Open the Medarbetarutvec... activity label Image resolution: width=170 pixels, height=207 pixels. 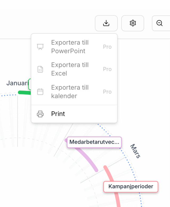(x=94, y=142)
